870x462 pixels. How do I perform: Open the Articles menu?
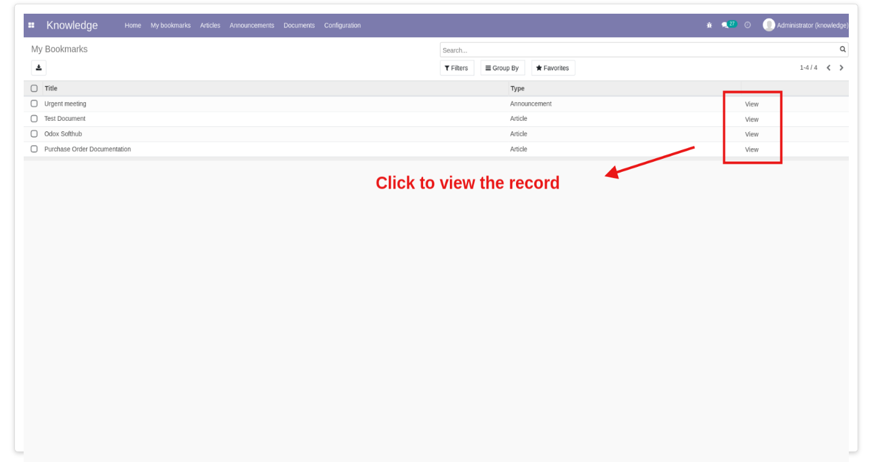coord(210,26)
